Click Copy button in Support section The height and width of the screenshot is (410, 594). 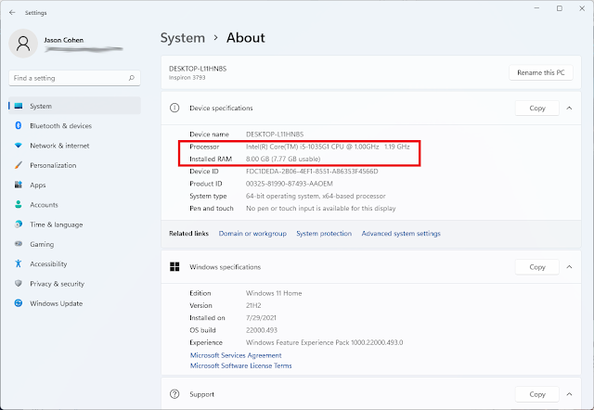pyautogui.click(x=537, y=394)
